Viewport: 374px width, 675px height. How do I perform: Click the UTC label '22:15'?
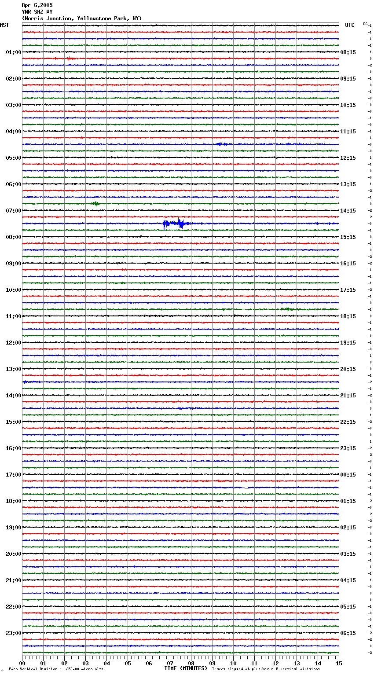coord(348,422)
